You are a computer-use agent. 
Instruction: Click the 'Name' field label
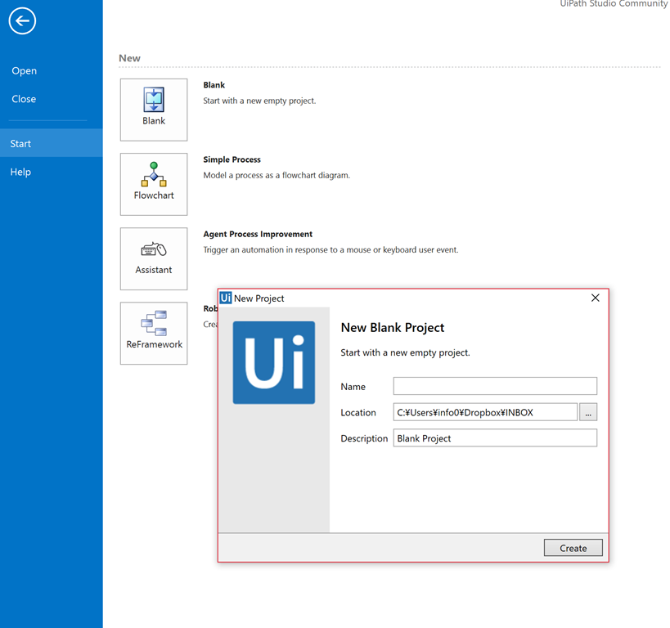click(x=353, y=387)
